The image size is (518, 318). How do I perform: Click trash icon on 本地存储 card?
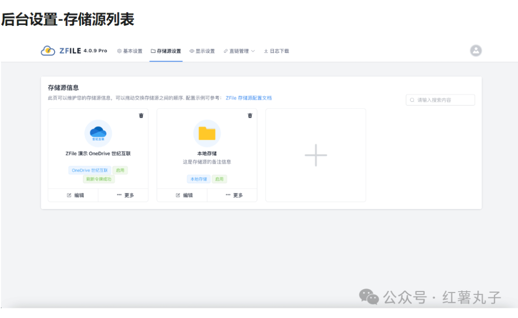click(x=250, y=116)
